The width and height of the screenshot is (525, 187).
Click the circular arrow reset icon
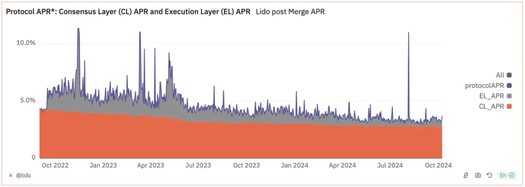pyautogui.click(x=489, y=175)
